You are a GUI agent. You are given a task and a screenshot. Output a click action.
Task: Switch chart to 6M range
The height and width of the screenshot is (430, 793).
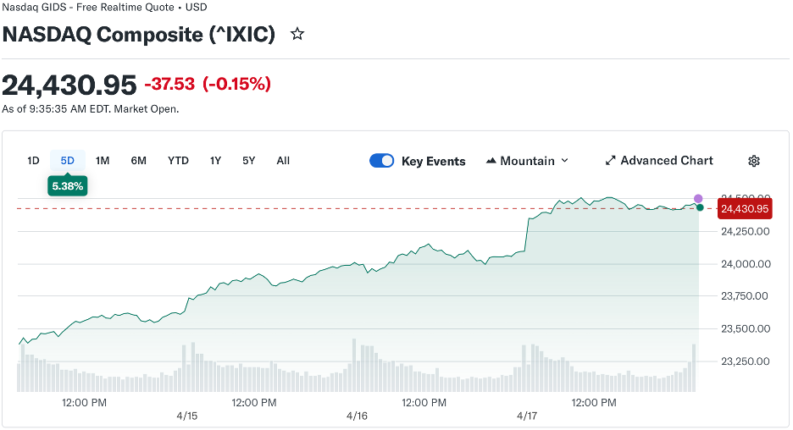138,161
